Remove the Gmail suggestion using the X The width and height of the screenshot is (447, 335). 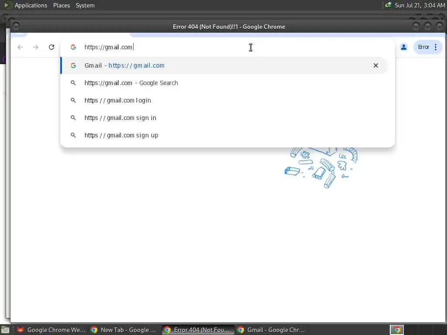pos(376,65)
